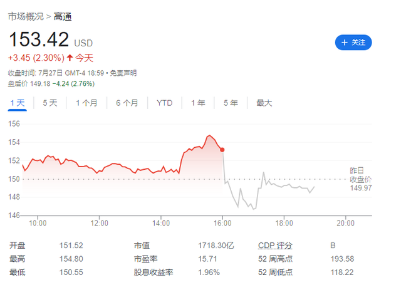
Task: Switch to the 最大 range tab
Action: pyautogui.click(x=264, y=103)
